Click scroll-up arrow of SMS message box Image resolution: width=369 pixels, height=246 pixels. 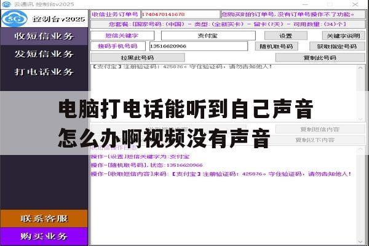tap(360, 68)
